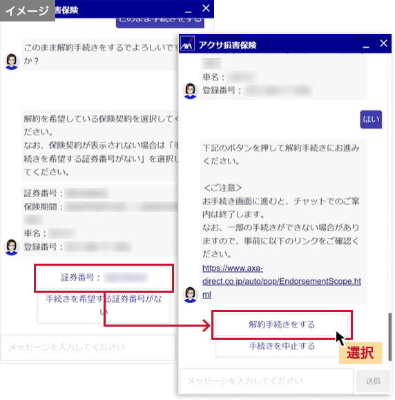This screenshot has height=400, width=395.
Task: Click operator avatar beside 登録番号 in front chat
Action: tap(190, 91)
